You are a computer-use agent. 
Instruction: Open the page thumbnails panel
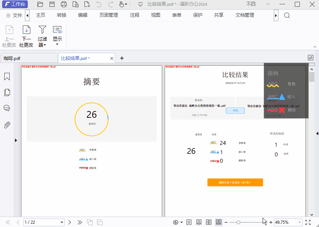7,92
